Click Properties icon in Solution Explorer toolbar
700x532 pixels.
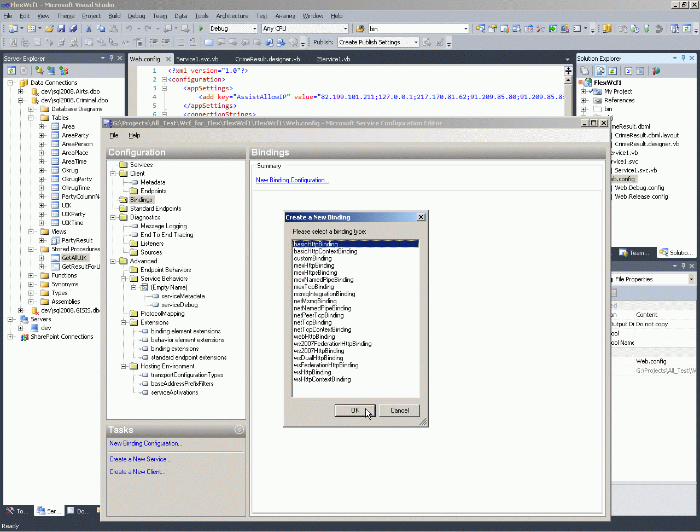[585, 71]
